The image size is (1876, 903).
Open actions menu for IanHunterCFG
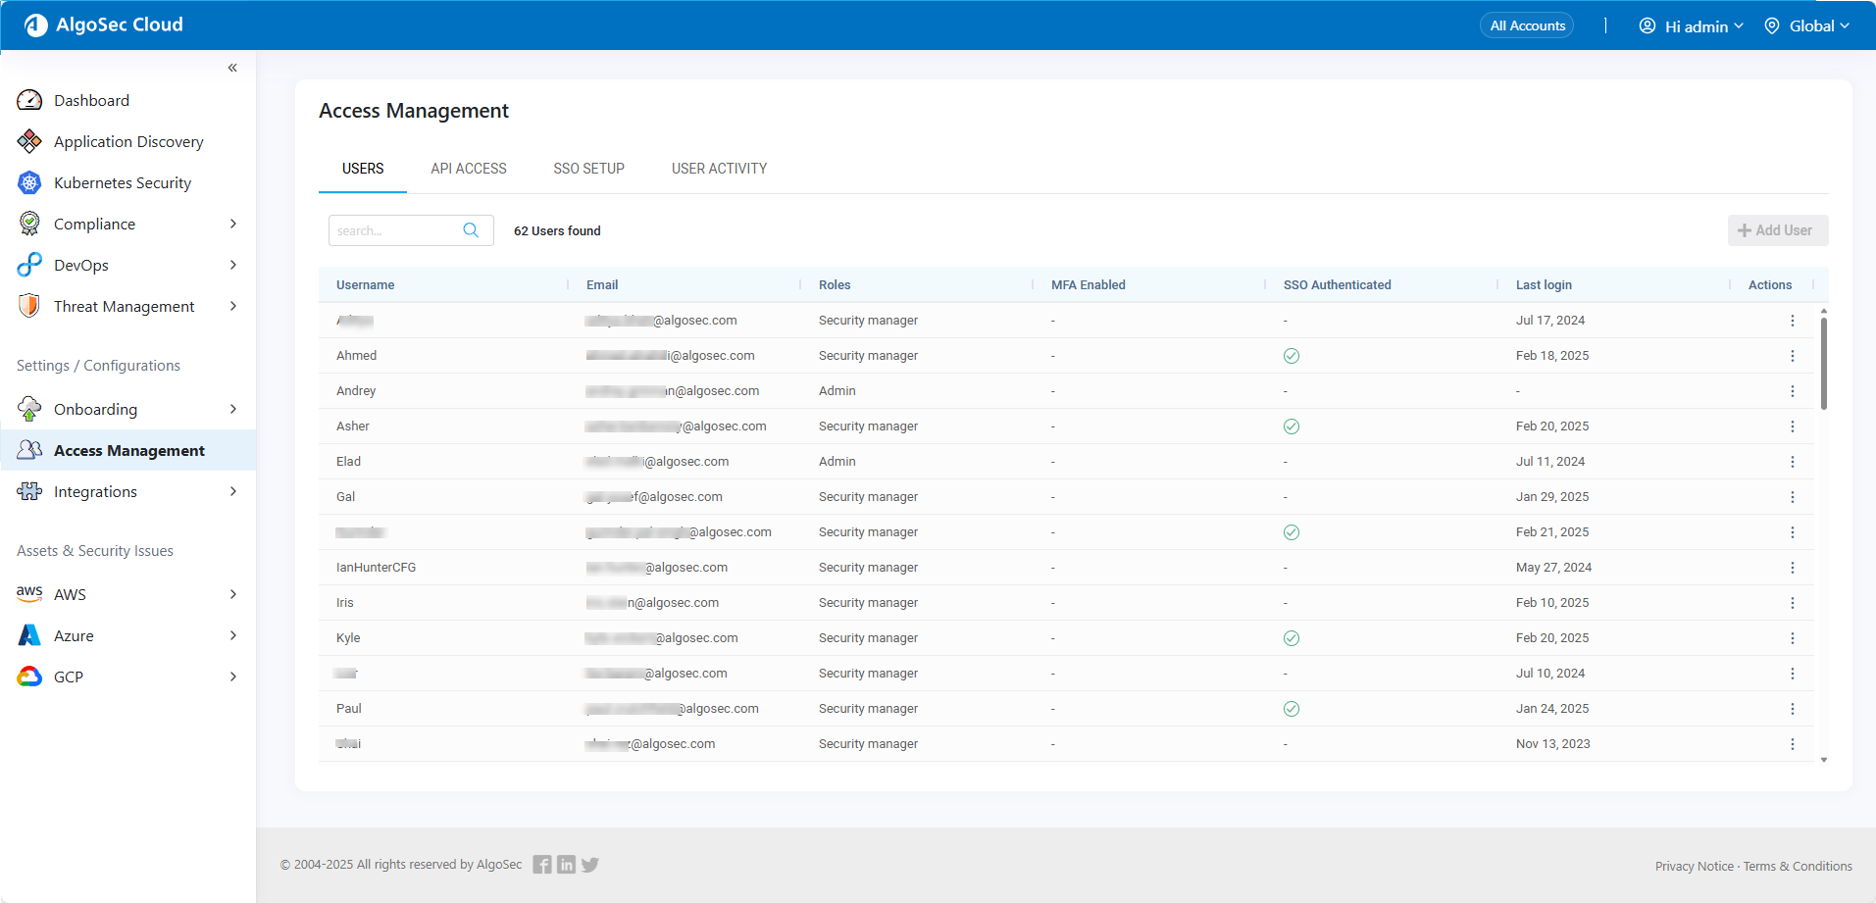1792,568
